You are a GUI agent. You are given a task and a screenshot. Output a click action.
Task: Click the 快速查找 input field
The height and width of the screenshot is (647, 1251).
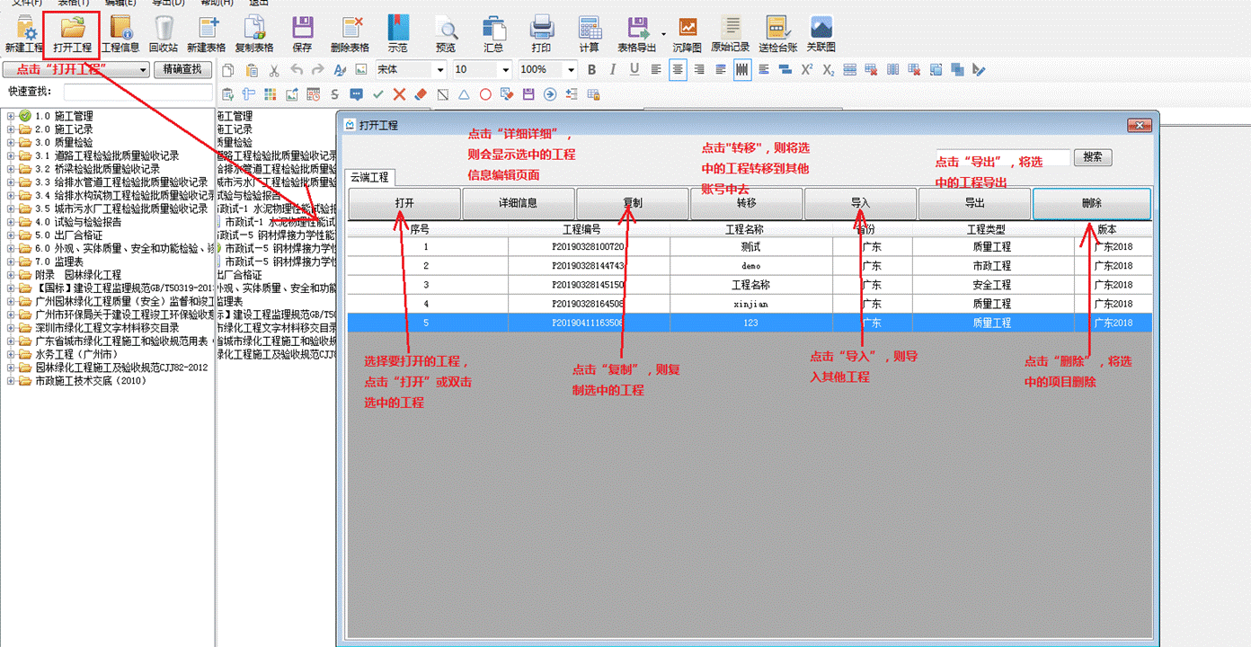(138, 92)
